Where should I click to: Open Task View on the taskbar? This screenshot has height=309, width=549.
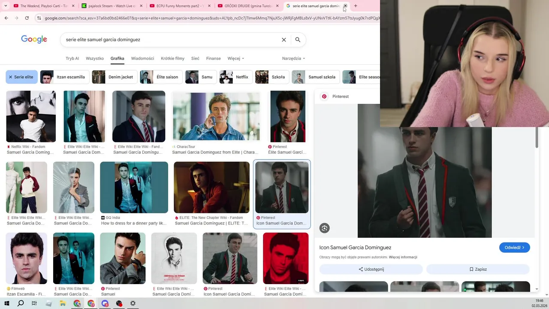pos(34,303)
